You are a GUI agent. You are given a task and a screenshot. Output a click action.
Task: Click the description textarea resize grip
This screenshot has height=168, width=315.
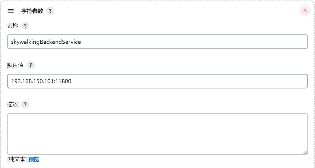point(305,152)
